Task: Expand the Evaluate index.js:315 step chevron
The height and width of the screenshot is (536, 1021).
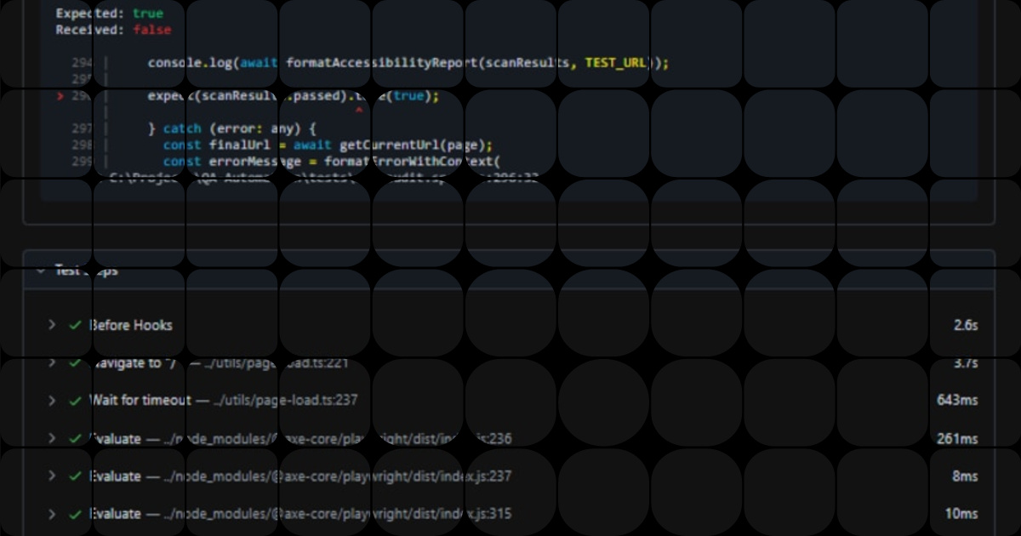Action: click(52, 514)
